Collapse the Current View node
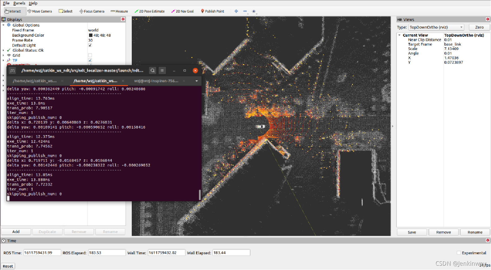 (x=399, y=35)
